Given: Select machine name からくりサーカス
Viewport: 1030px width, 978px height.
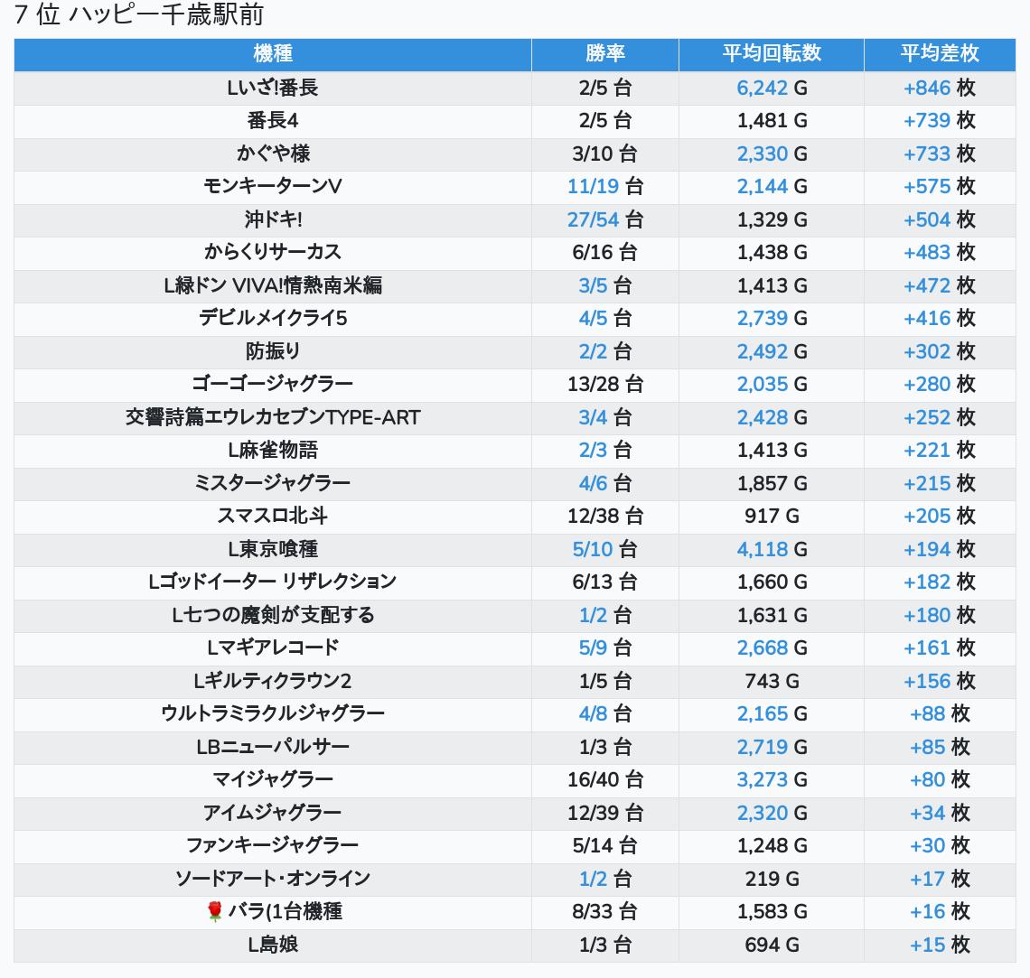Looking at the screenshot, I should coord(273,252).
